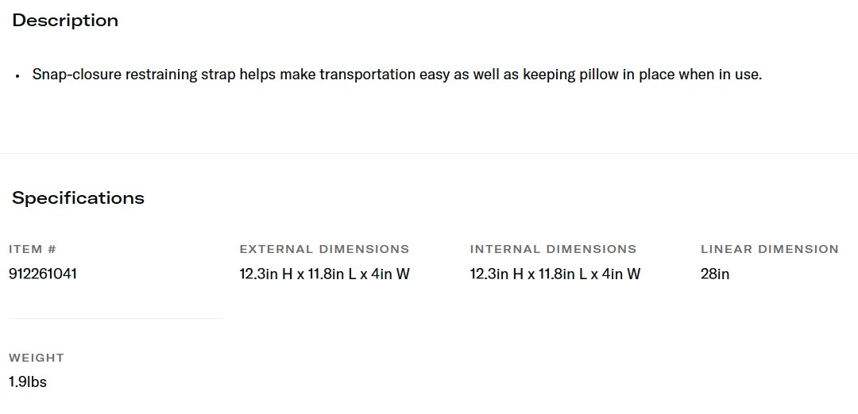Image resolution: width=858 pixels, height=414 pixels.
Task: Click the bullet point before the description text
Action: click(x=17, y=75)
